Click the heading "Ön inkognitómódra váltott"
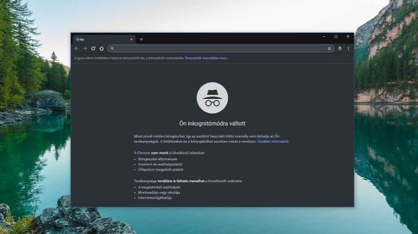This screenshot has height=234, width=418. [x=212, y=123]
